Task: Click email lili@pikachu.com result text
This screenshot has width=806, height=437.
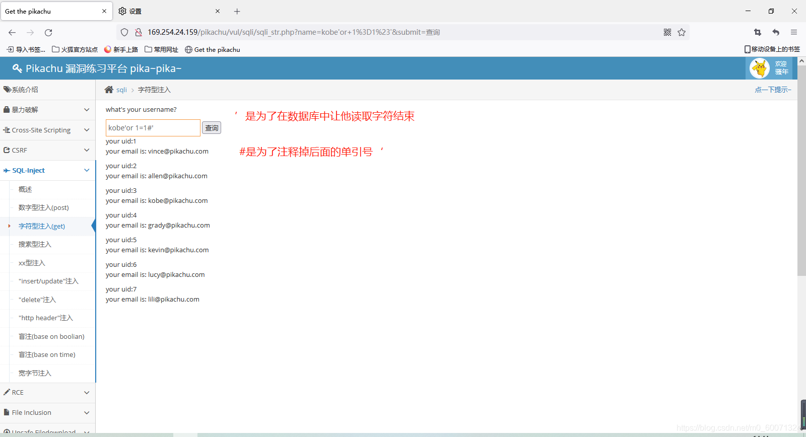Action: [174, 299]
